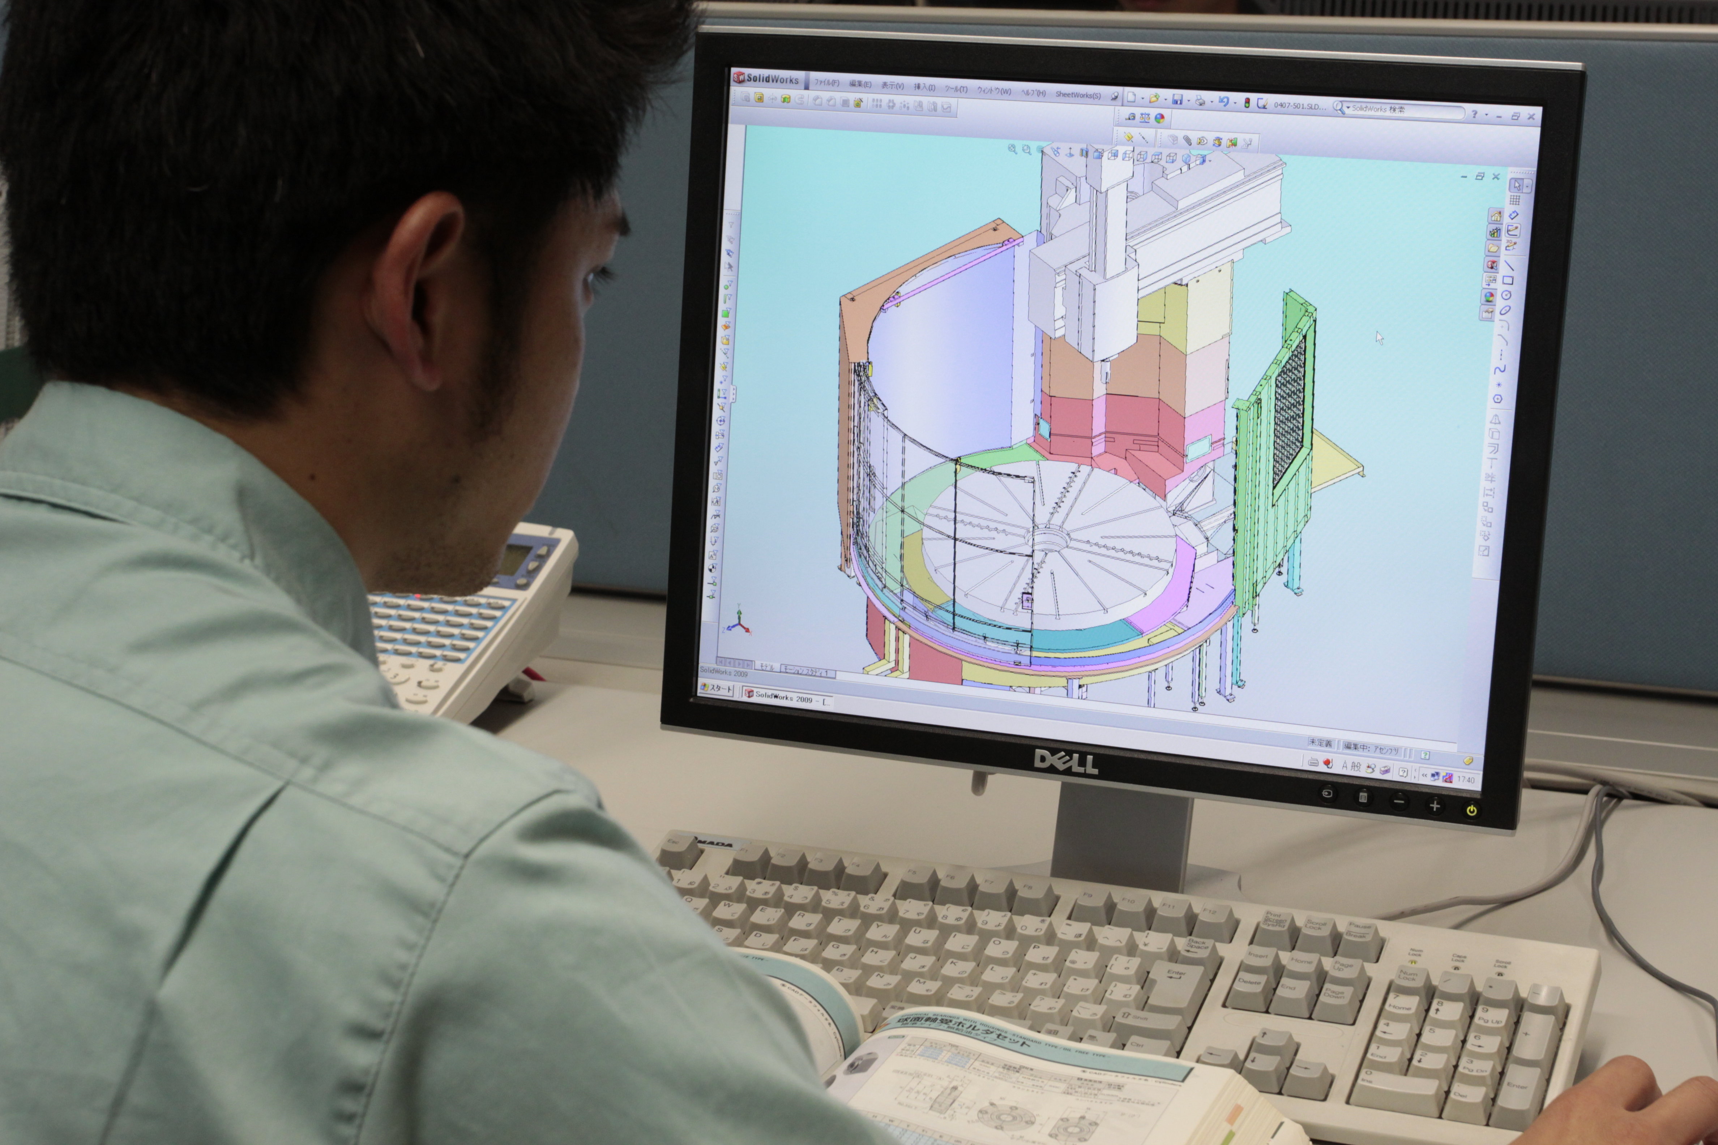Expand the Print dropdown arrow

[1212, 102]
